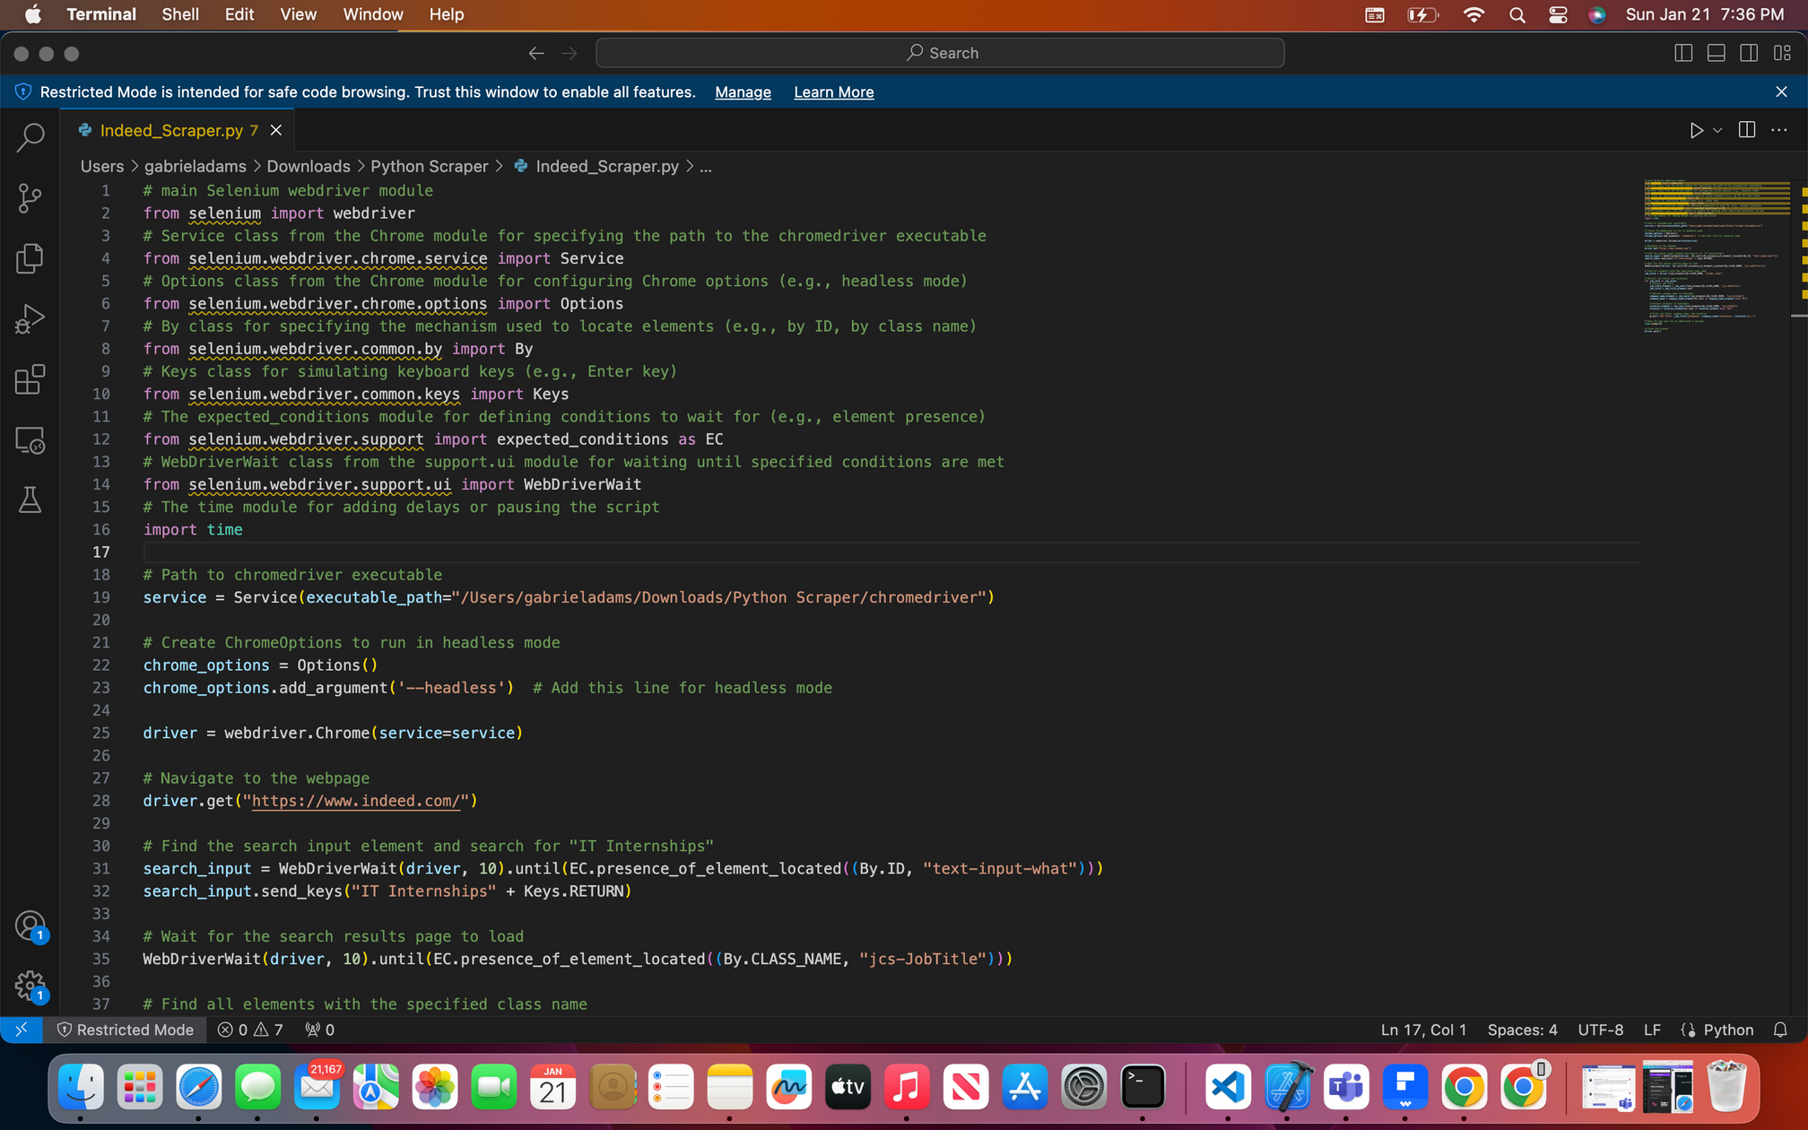Open the Testing beaker view
This screenshot has height=1130, width=1808.
click(30, 500)
